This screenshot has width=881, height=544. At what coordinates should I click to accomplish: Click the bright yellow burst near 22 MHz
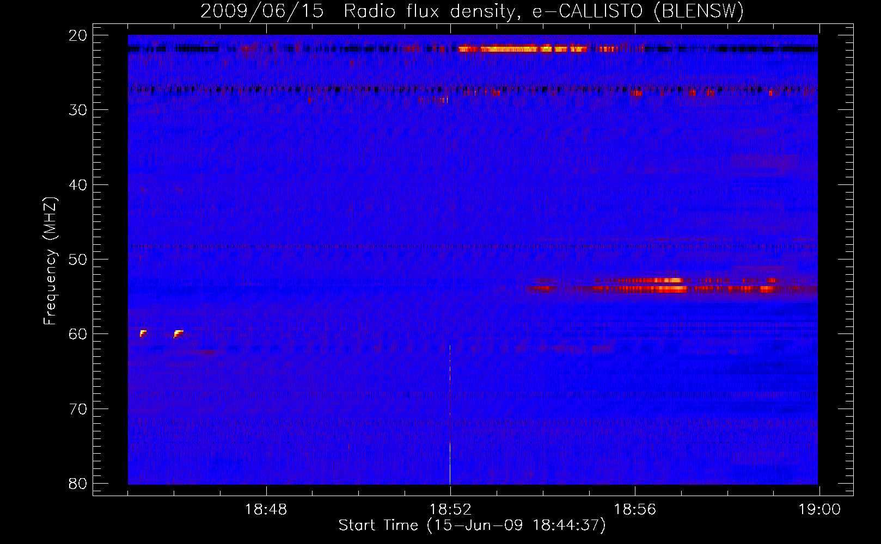(523, 49)
